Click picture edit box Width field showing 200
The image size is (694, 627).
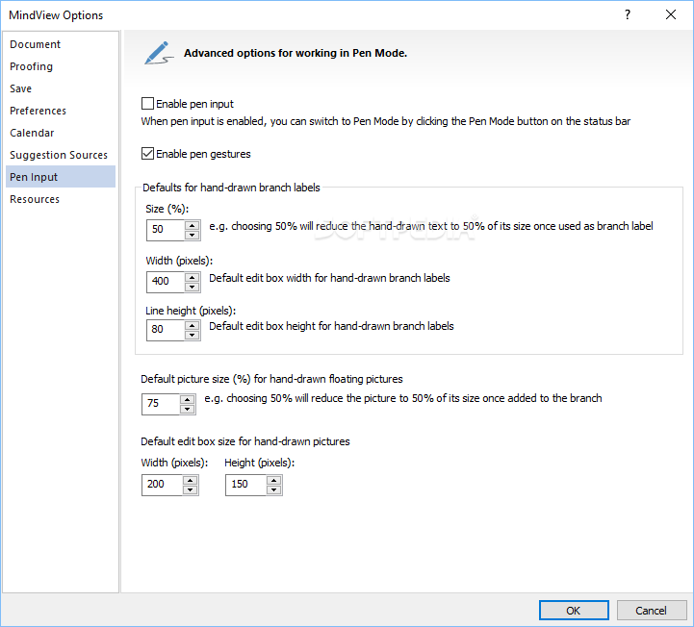click(x=162, y=485)
